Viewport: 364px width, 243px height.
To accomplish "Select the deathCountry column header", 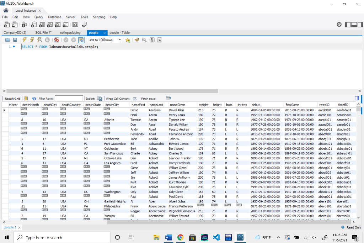I will click(71, 105).
